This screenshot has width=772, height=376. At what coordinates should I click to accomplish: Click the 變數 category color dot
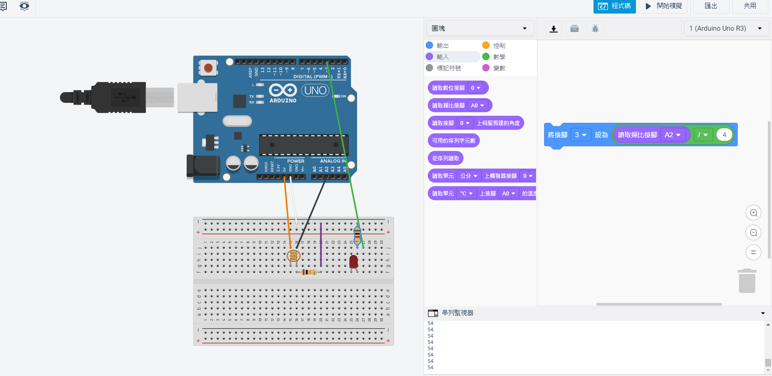pos(486,68)
